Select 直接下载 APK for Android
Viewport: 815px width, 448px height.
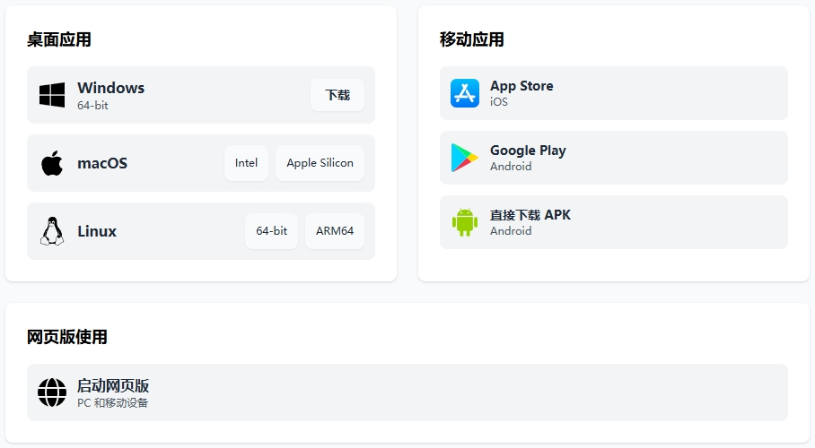[613, 222]
